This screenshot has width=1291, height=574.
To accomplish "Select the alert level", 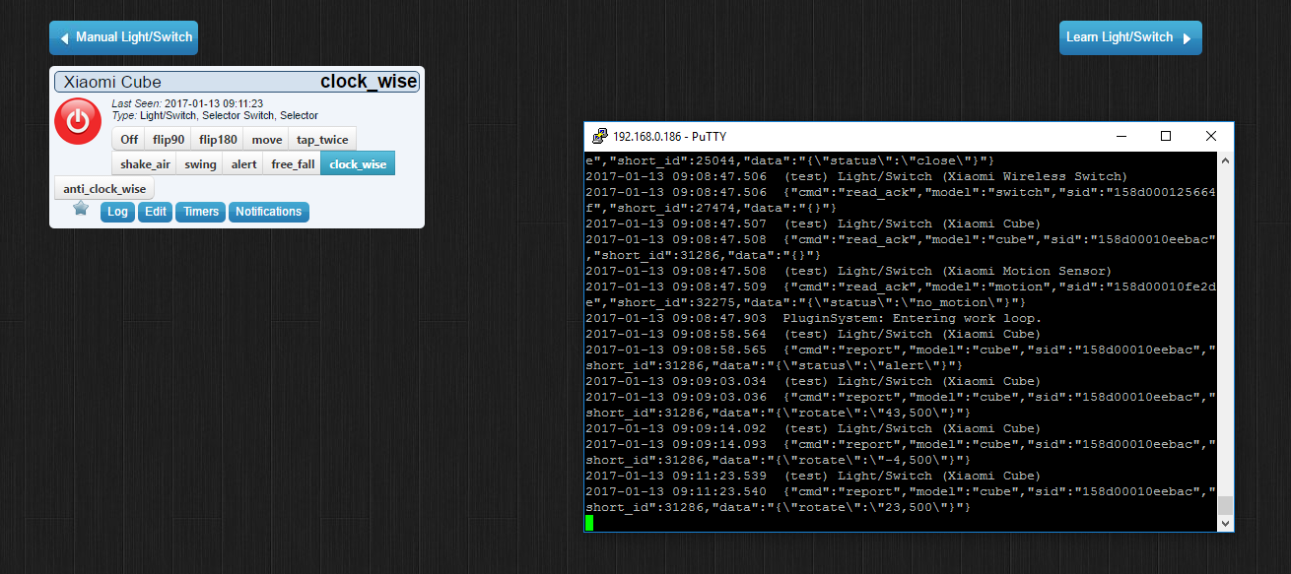I will pos(244,164).
